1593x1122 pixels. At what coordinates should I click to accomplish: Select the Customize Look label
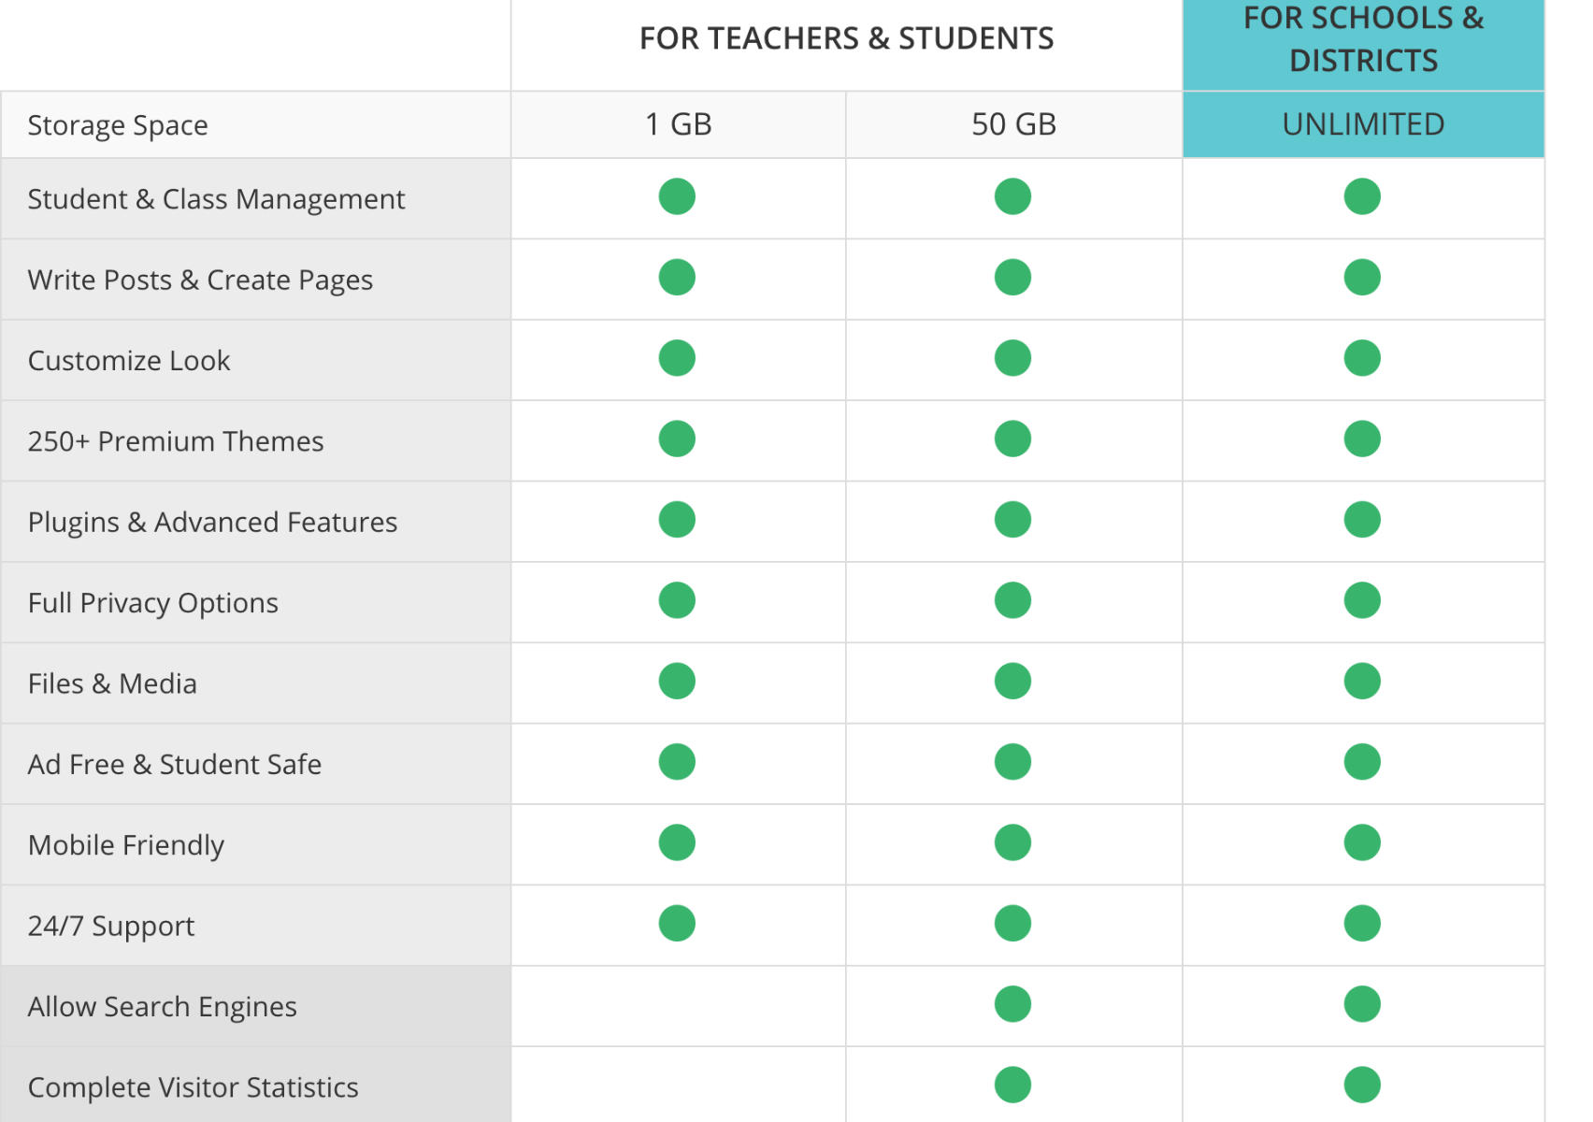click(129, 360)
